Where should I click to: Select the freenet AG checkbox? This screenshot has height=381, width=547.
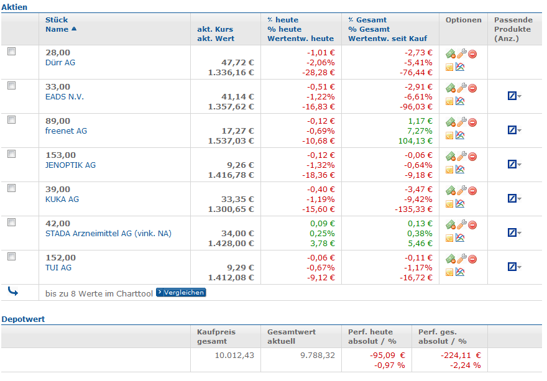point(11,121)
